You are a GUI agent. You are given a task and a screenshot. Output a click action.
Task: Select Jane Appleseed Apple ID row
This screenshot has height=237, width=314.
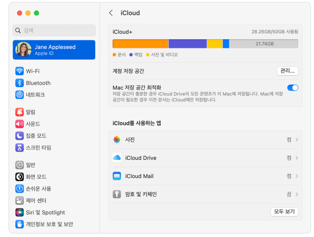[x=54, y=50]
